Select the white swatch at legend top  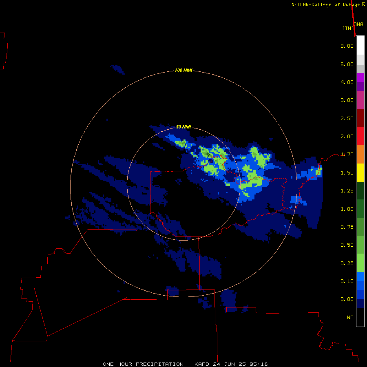360,46
